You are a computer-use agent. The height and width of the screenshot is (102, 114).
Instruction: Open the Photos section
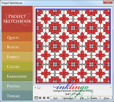[x=17, y=86]
